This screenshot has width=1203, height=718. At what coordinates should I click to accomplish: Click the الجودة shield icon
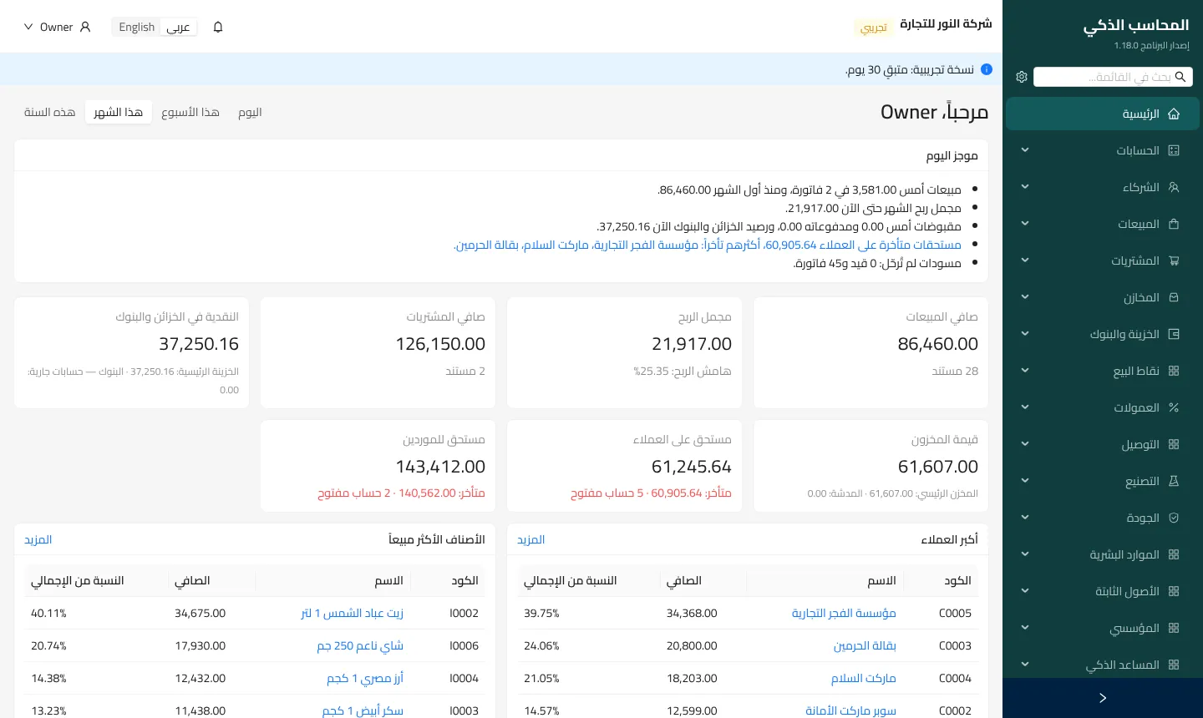pos(1174,518)
